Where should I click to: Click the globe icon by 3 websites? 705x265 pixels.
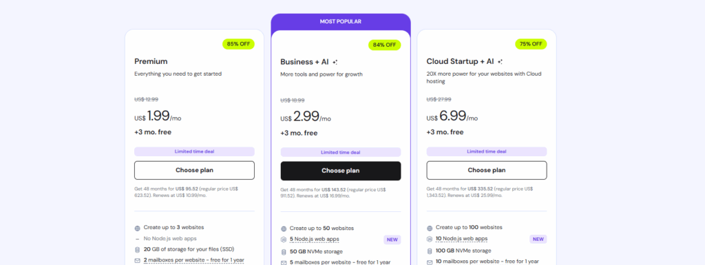137,228
